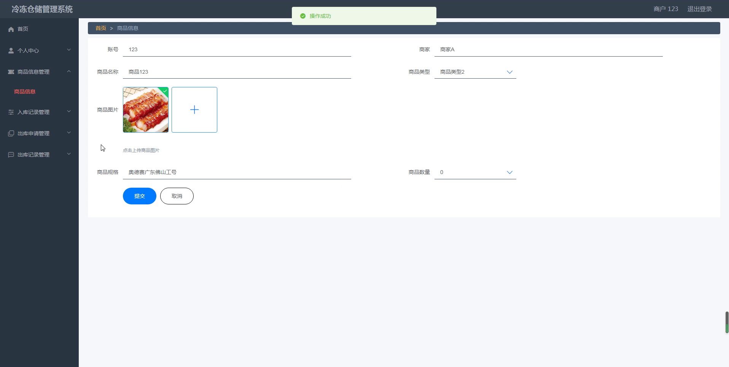Click the 商品数量 value 0

[442, 172]
